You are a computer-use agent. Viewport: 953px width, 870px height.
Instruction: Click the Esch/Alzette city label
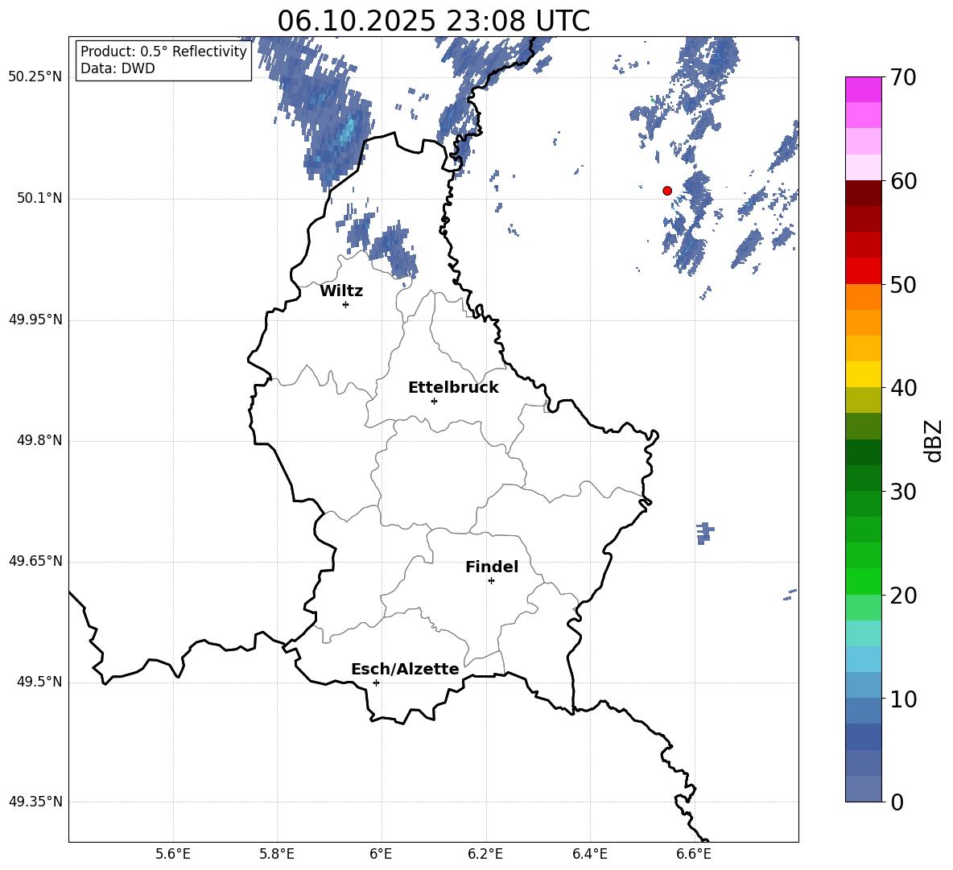coord(406,669)
